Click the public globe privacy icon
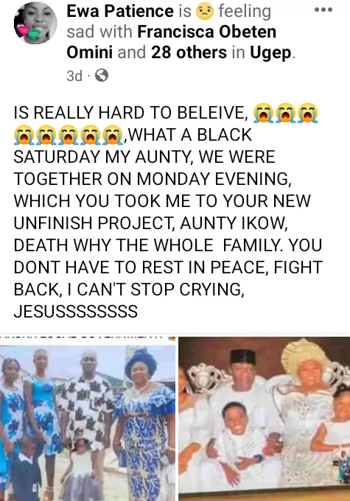 point(102,76)
